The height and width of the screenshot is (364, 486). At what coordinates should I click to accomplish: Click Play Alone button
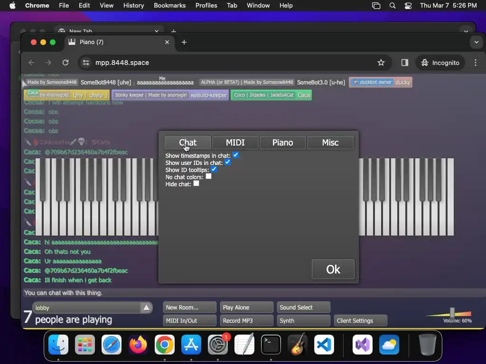click(x=247, y=307)
